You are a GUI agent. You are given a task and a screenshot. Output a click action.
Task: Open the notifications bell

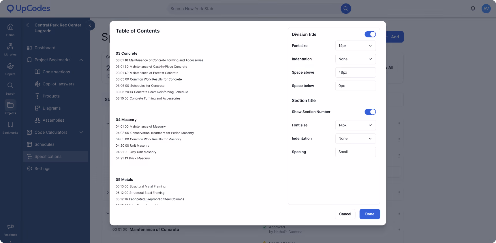[473, 9]
